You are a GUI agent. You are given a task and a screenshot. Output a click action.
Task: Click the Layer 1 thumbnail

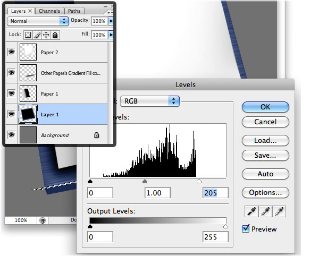click(28, 114)
